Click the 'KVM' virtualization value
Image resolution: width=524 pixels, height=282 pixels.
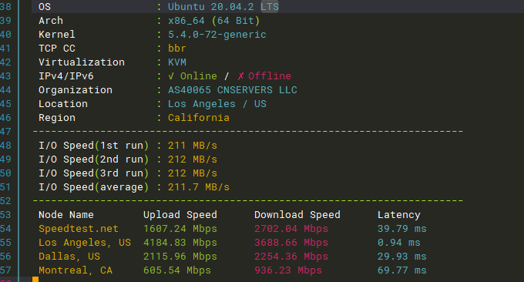click(x=176, y=62)
